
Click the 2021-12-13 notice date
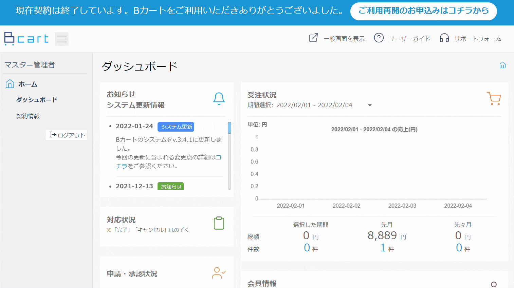point(134,186)
